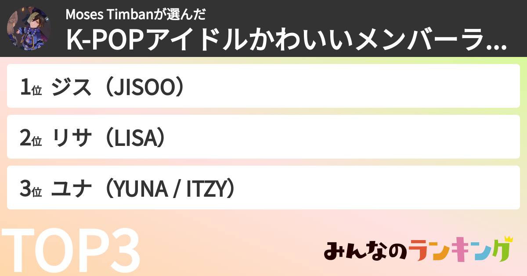Image resolution: width=527 pixels, height=276 pixels.
Task: Click the K-POP word in the title
Action: coord(95,41)
